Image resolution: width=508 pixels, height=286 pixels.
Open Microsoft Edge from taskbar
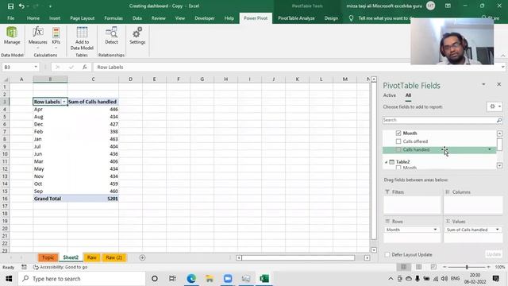(x=191, y=279)
